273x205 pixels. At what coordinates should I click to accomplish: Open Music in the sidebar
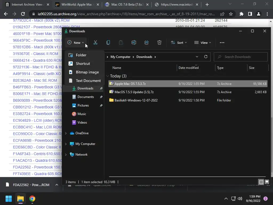(x=82, y=114)
